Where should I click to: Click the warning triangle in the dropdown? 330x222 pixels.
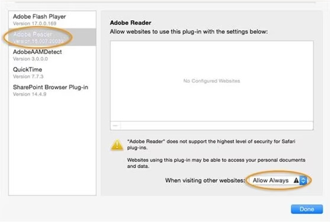pos(296,181)
